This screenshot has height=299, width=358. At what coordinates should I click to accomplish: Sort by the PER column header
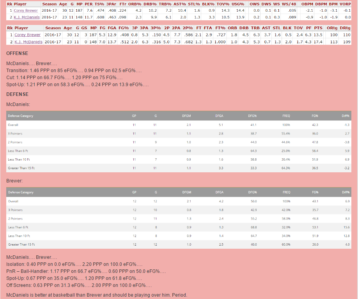89,4
